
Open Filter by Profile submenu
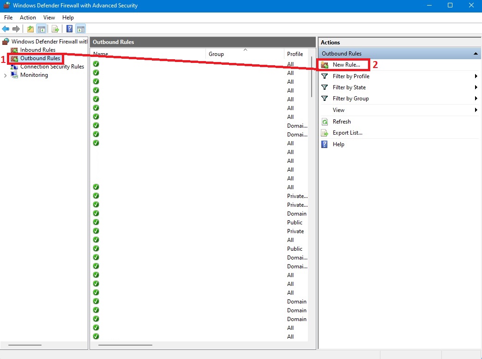351,76
